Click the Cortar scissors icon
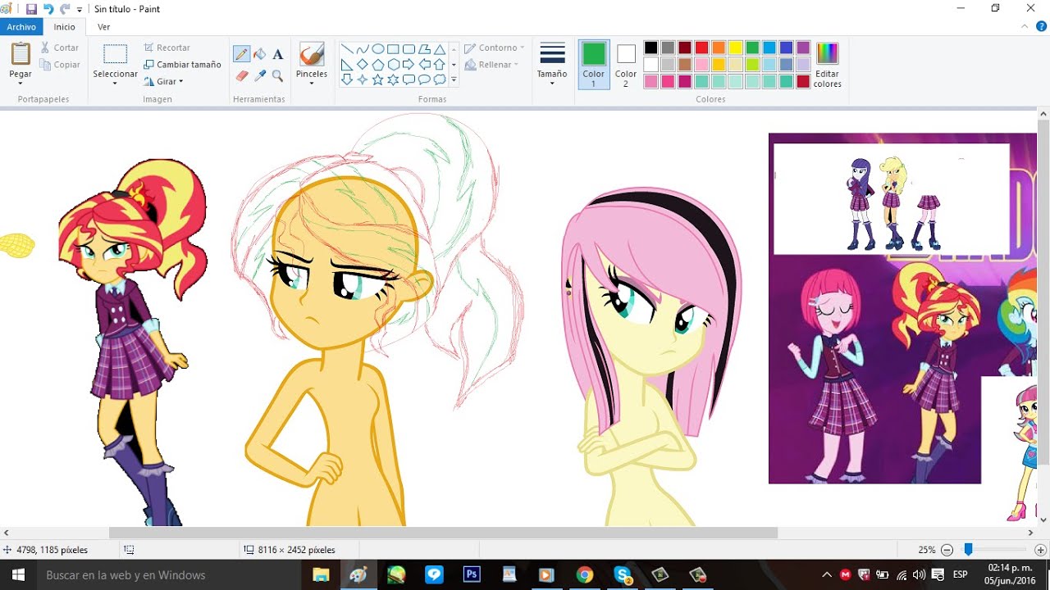The image size is (1050, 590). click(x=45, y=48)
